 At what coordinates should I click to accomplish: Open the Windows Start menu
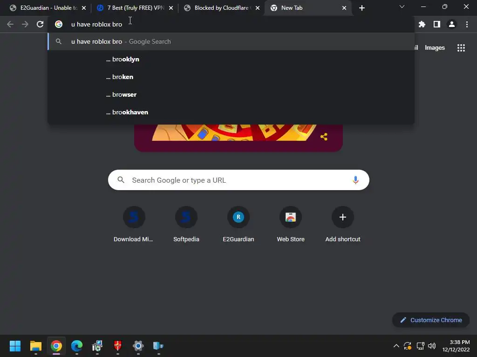[x=15, y=346]
